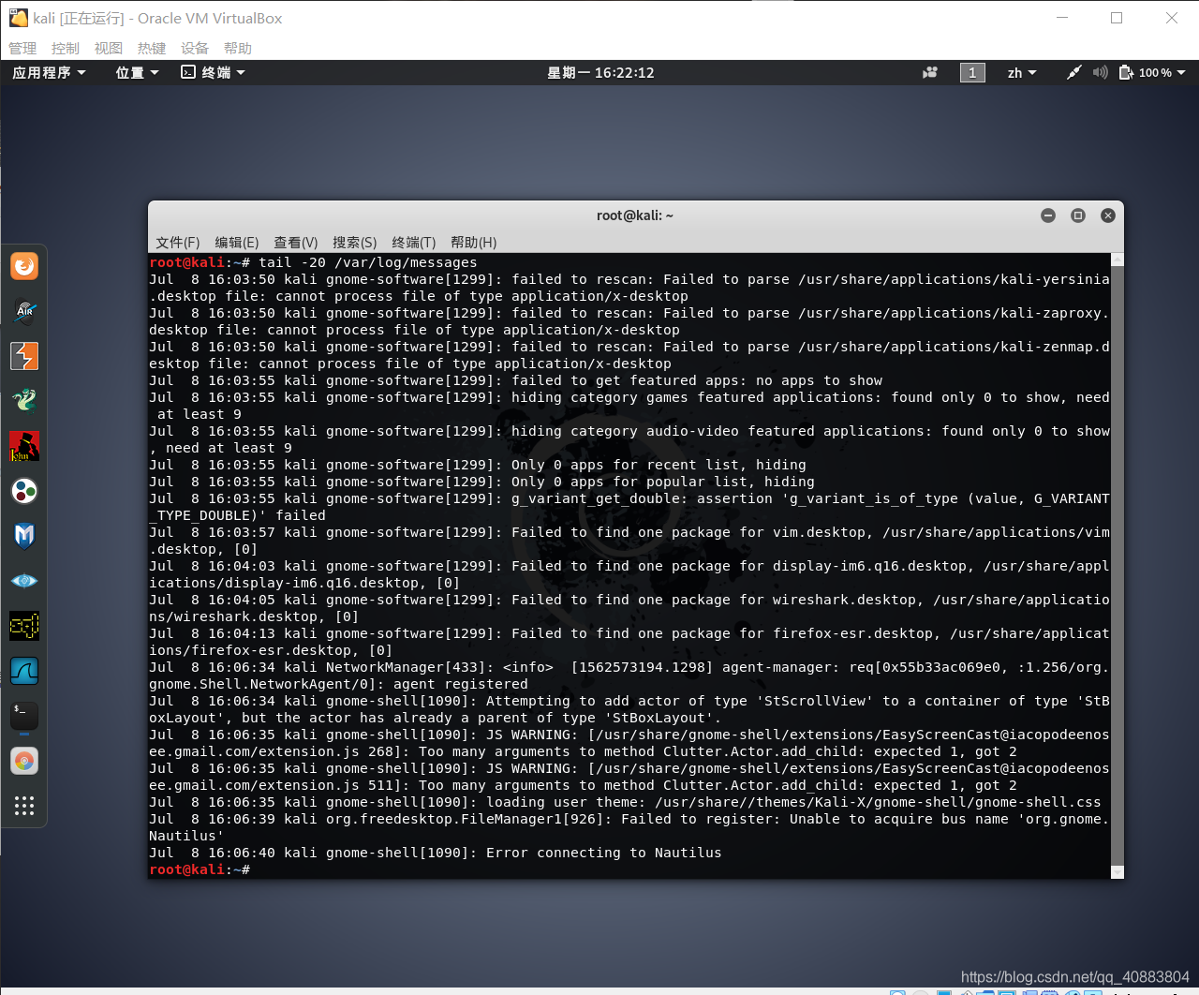Click the 'tail -20 /var/log/messages' command text
Screen dimensions: 1199x995
point(368,262)
